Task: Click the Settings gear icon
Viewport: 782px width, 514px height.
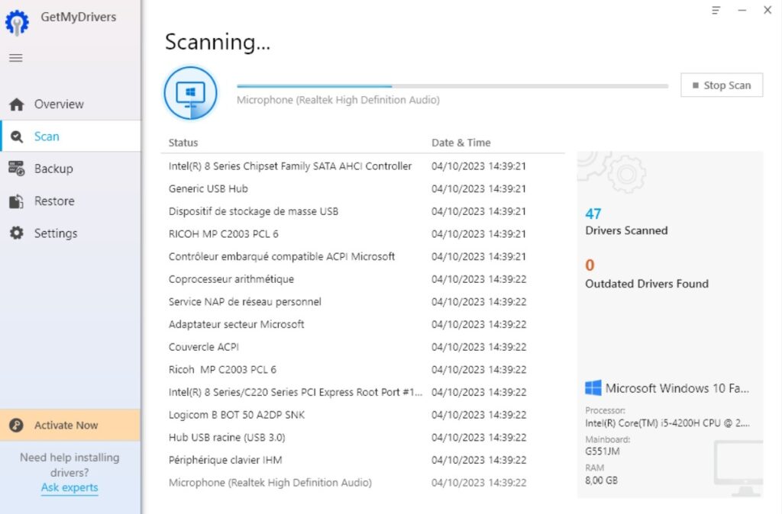Action: 17,233
